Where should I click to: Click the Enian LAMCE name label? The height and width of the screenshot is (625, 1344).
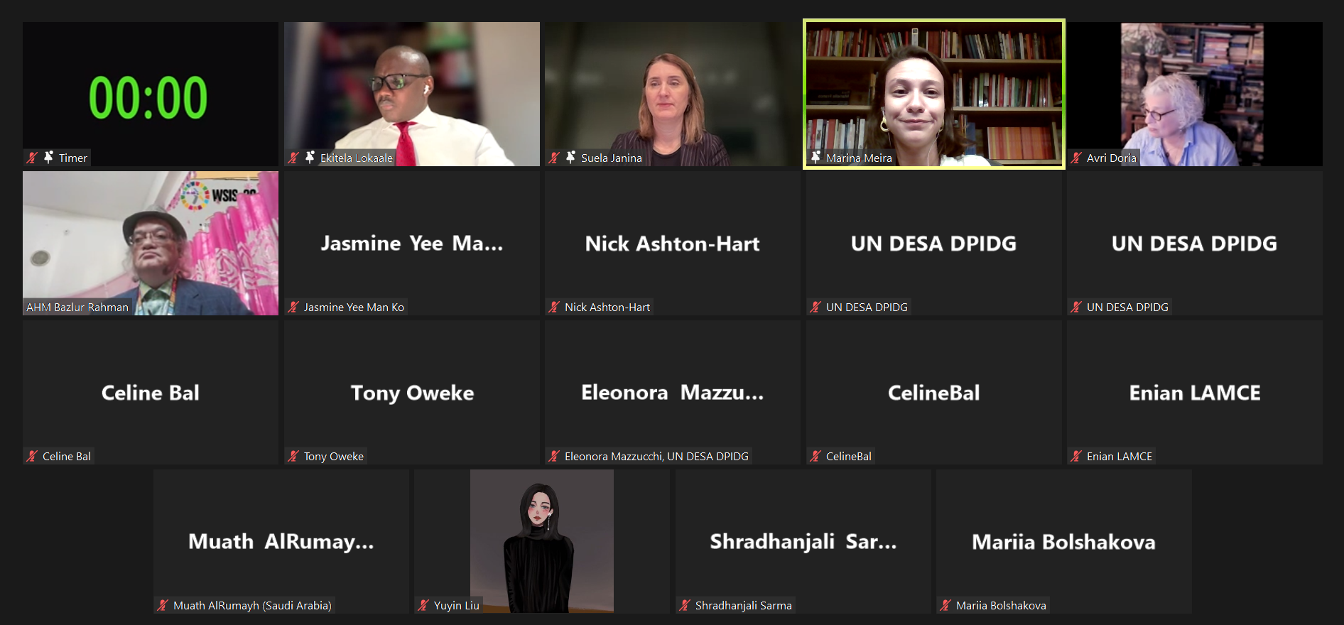pos(1120,456)
